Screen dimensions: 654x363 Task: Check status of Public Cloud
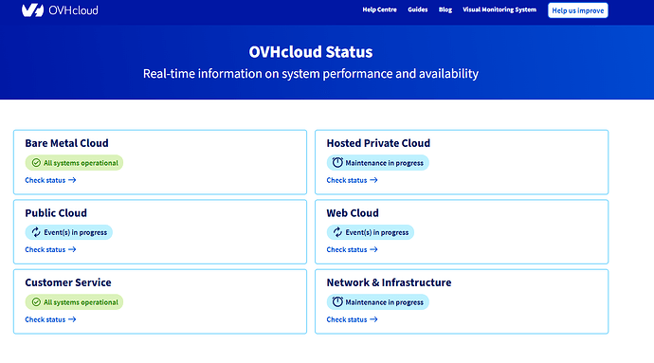50,249
